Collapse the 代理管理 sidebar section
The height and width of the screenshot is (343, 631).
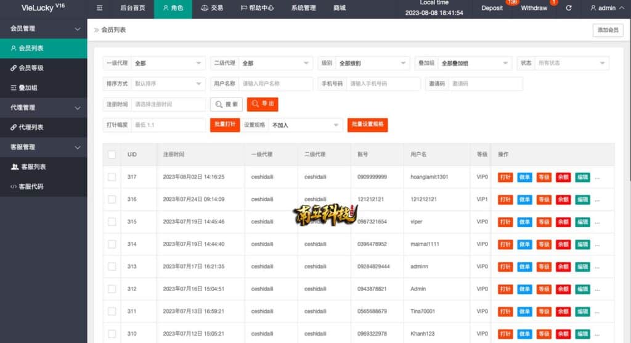[x=44, y=107]
